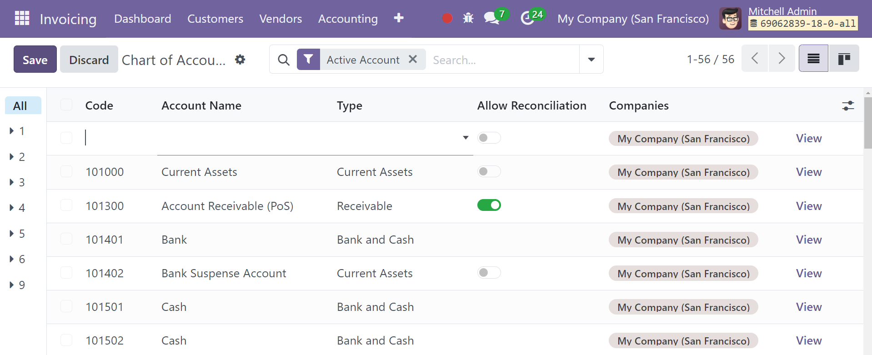Image resolution: width=872 pixels, height=355 pixels.
Task: Open View link for Bank Suspense Account
Action: (x=809, y=273)
